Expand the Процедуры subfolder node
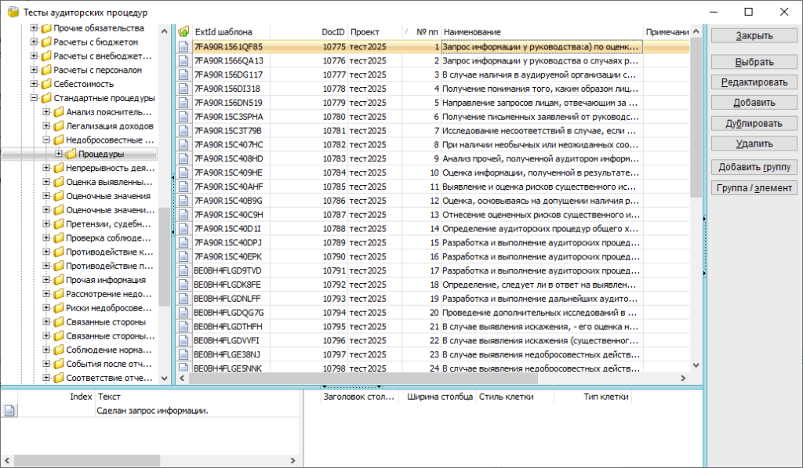 tap(59, 154)
